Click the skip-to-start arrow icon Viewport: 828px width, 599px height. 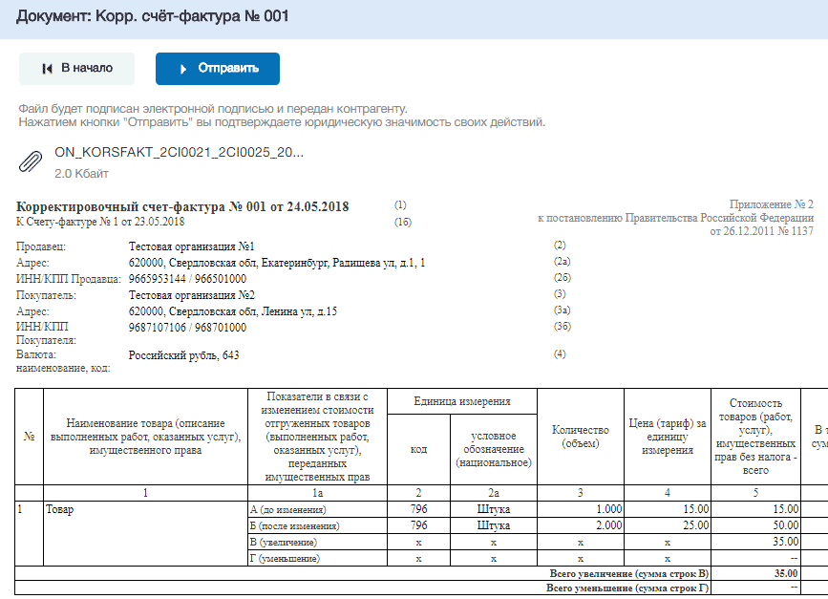47,69
